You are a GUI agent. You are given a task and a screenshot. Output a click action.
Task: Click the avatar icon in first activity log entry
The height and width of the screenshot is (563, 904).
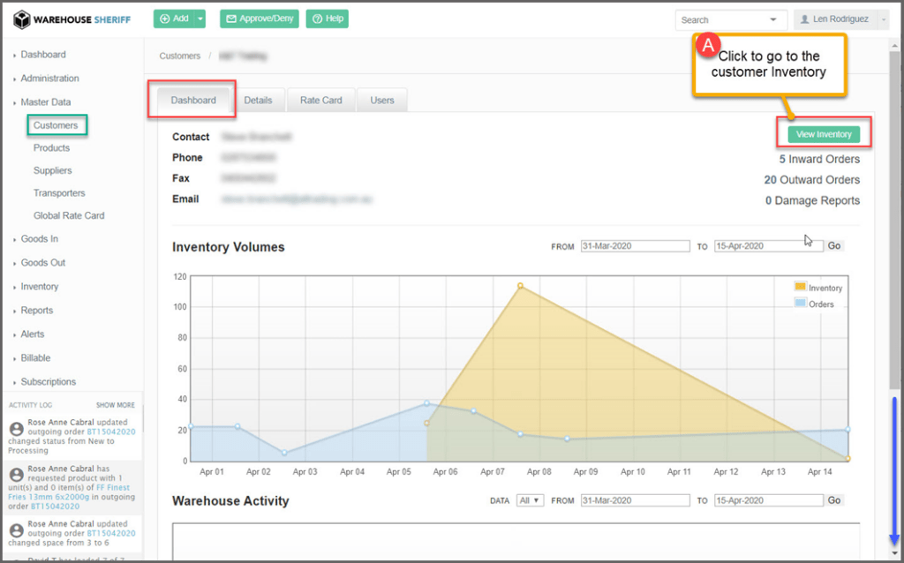coord(16,428)
